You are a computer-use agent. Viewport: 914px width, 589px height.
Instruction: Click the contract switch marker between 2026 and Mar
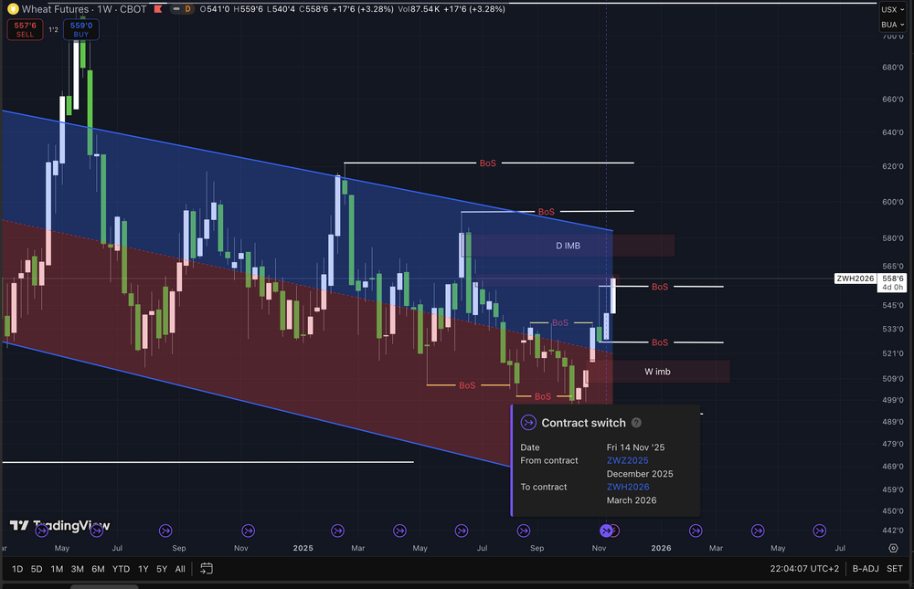coord(696,531)
